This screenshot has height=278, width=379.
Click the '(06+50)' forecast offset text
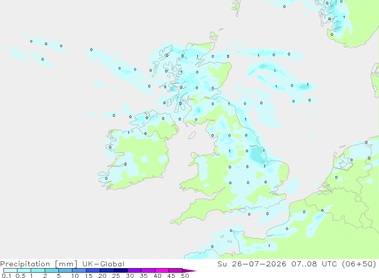[x=359, y=264]
